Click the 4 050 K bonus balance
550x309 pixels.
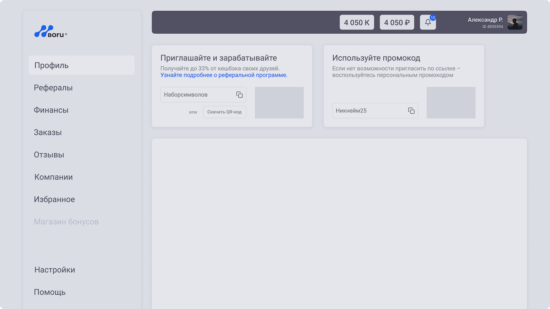[x=357, y=22]
